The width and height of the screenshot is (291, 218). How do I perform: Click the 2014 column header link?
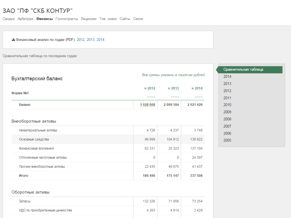(x=199, y=88)
